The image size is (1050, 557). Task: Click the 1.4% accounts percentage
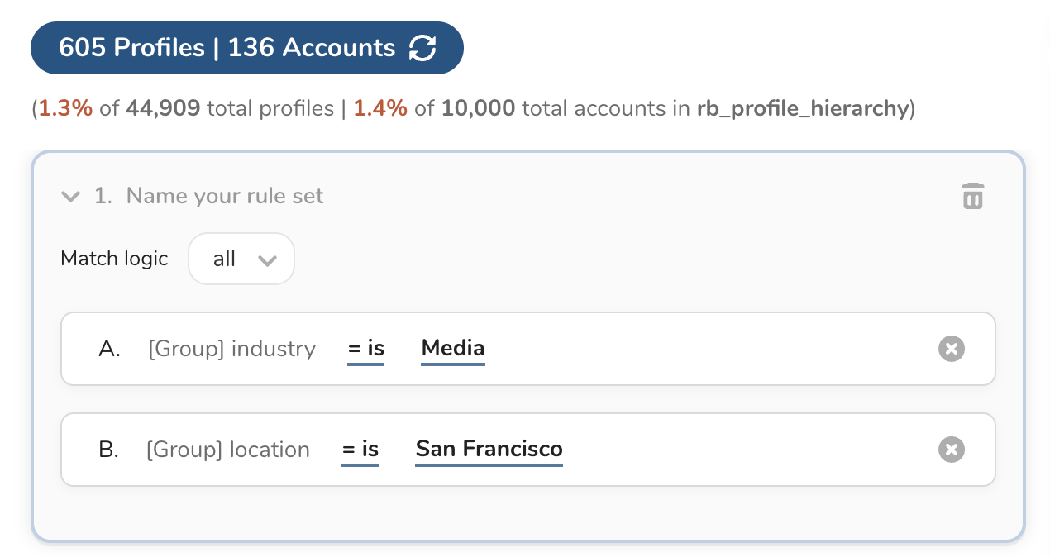pyautogui.click(x=380, y=108)
